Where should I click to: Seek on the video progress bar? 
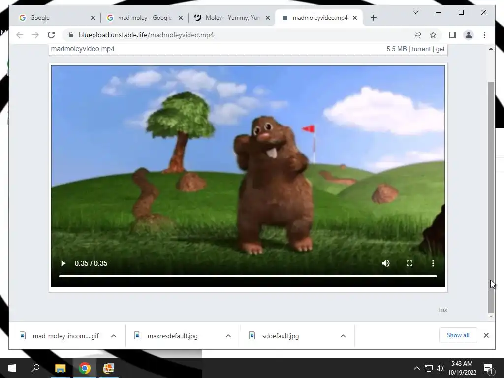click(x=248, y=276)
